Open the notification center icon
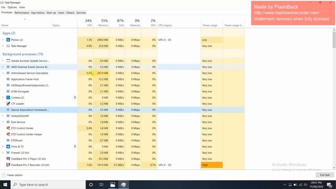Image resolution: width=336 pixels, height=189 pixels. (330, 185)
